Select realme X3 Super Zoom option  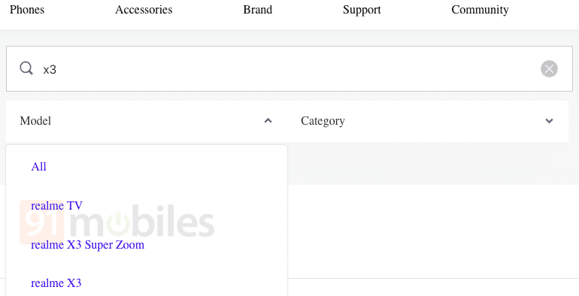click(87, 245)
